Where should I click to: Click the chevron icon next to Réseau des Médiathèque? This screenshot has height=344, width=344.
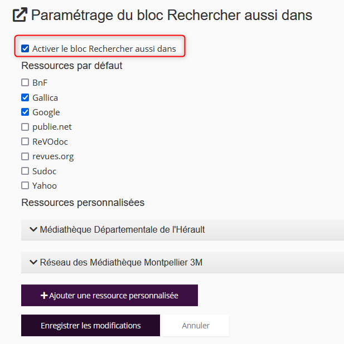click(x=33, y=262)
